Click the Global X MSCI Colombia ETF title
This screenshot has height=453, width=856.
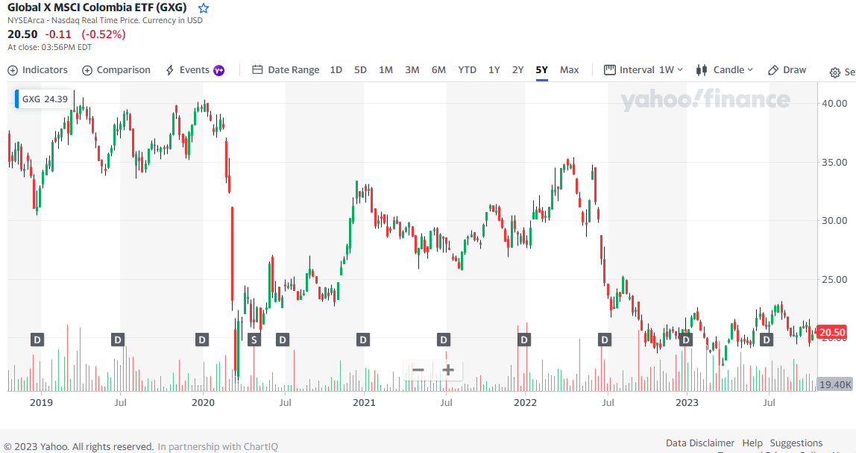pyautogui.click(x=97, y=7)
